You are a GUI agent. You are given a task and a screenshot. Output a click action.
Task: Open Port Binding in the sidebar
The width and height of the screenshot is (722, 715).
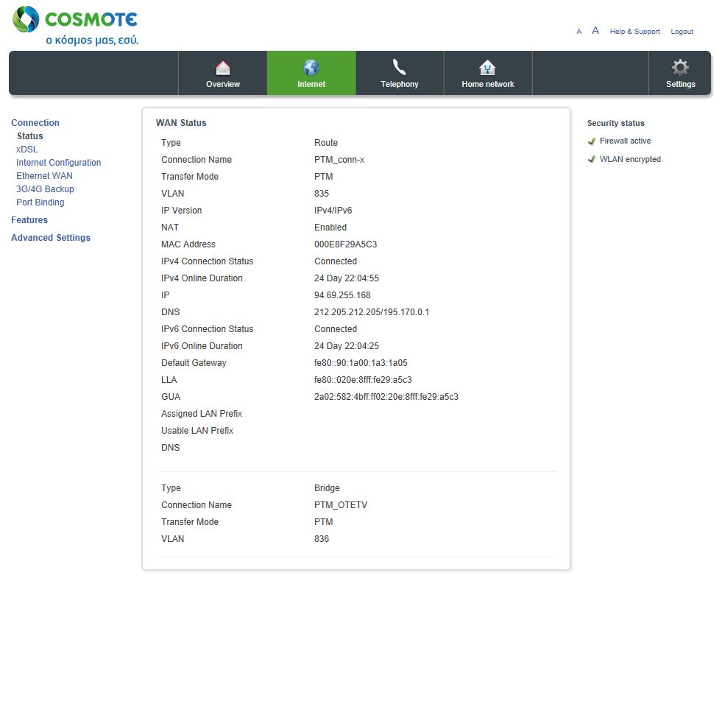click(x=40, y=202)
